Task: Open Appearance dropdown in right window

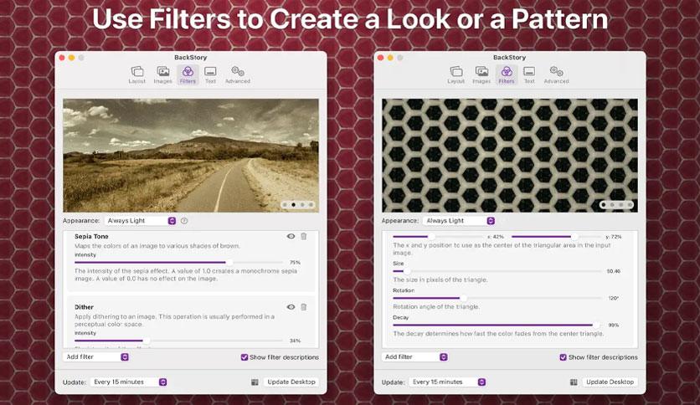Action: (459, 221)
